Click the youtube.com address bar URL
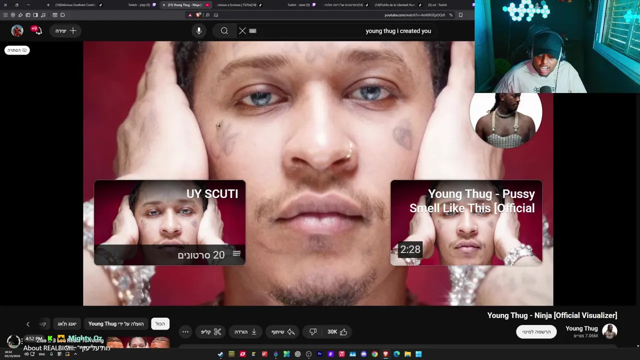The width and height of the screenshot is (640, 360). click(414, 15)
